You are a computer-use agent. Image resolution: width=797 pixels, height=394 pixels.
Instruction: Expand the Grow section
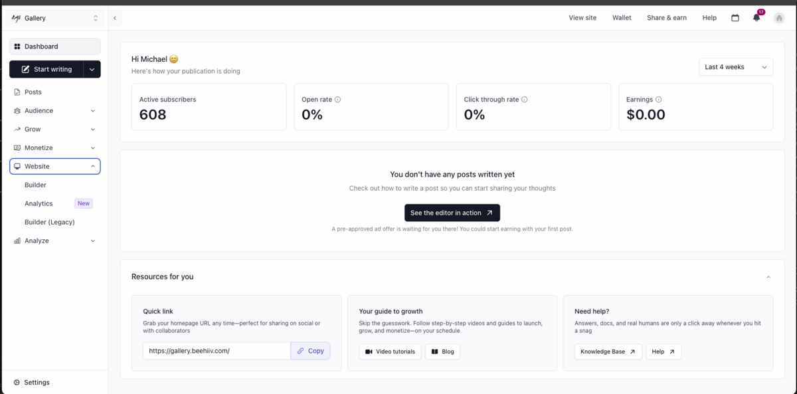54,129
